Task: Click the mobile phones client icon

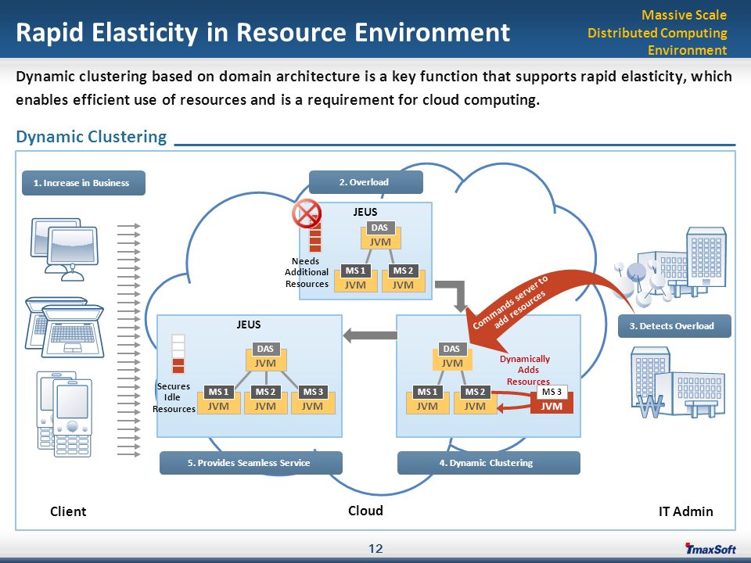Action: coord(64,414)
